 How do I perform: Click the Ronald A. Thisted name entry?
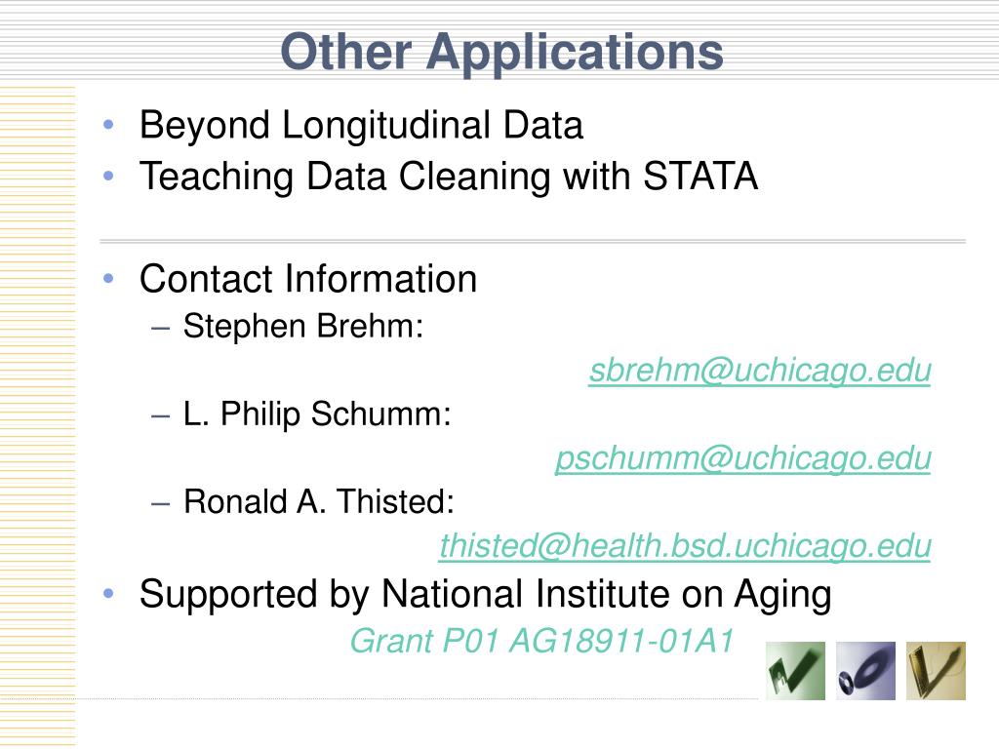click(x=319, y=502)
